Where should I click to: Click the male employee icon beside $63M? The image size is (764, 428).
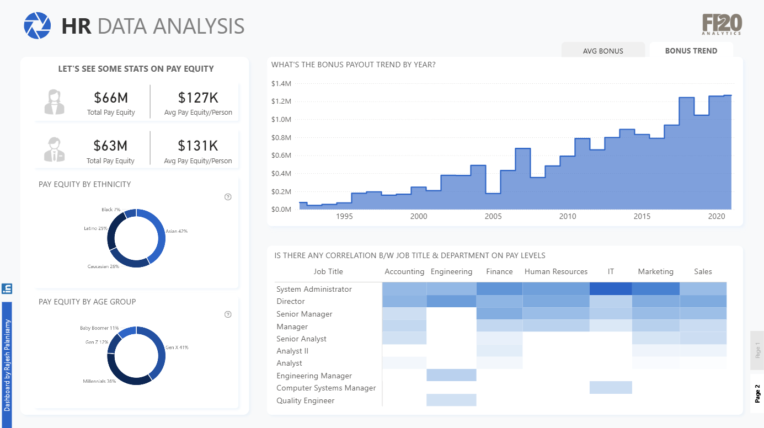tap(55, 149)
